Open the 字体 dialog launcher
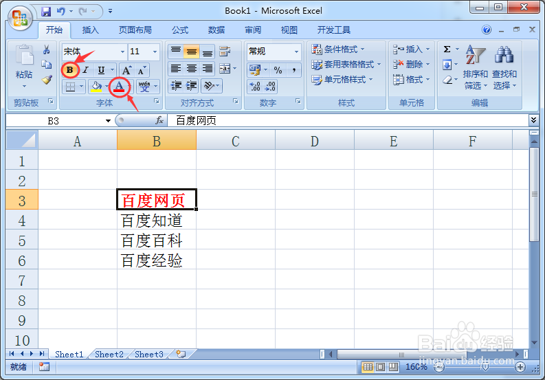Image resolution: width=545 pixels, height=380 pixels. pos(157,101)
